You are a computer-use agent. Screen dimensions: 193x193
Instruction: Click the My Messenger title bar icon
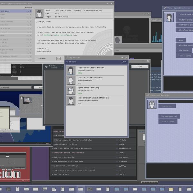pyautogui.click(x=67, y=58)
